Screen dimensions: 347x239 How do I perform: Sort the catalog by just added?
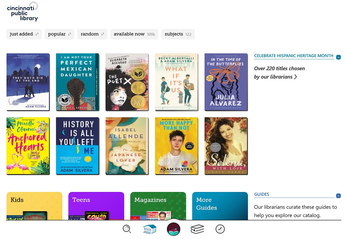point(24,34)
